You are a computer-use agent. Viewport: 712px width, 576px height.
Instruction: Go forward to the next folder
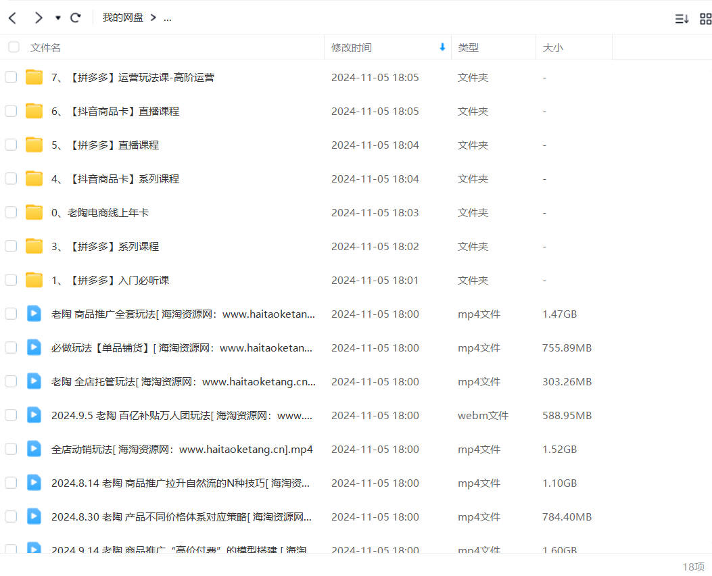(39, 18)
